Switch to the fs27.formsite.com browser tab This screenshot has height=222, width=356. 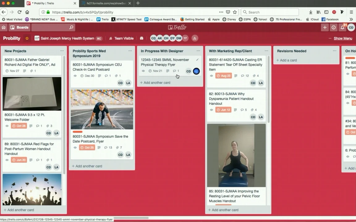pyautogui.click(x=106, y=3)
